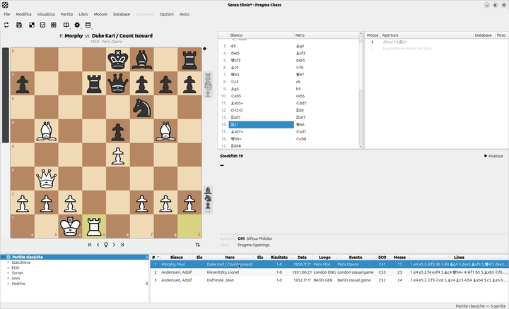Viewport: 509px width, 309px height.
Task: Click the move list vertical scrollbar
Action: [x=361, y=91]
